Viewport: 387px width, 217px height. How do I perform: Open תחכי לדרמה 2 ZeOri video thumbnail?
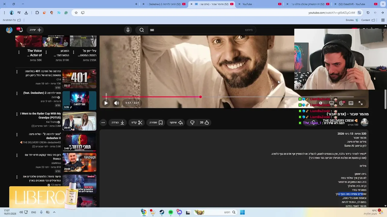(80, 100)
